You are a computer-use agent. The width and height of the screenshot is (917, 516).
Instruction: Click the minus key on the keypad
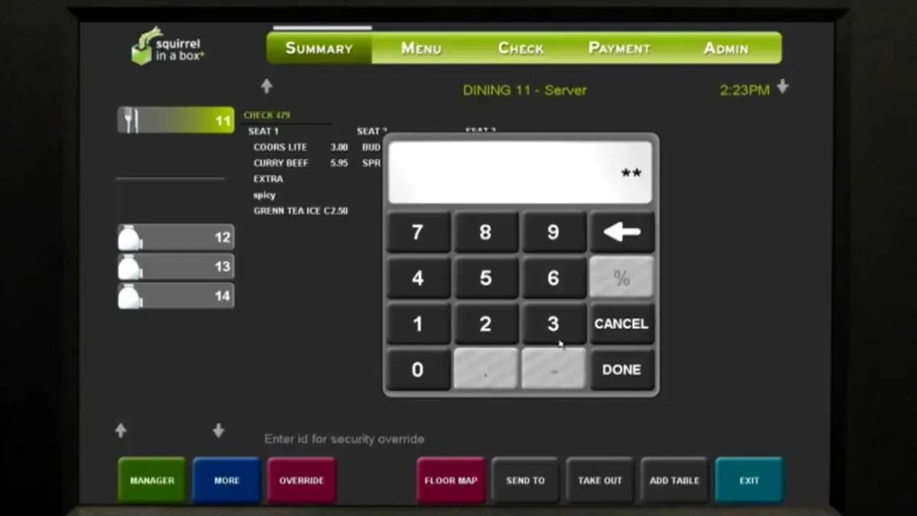point(553,370)
